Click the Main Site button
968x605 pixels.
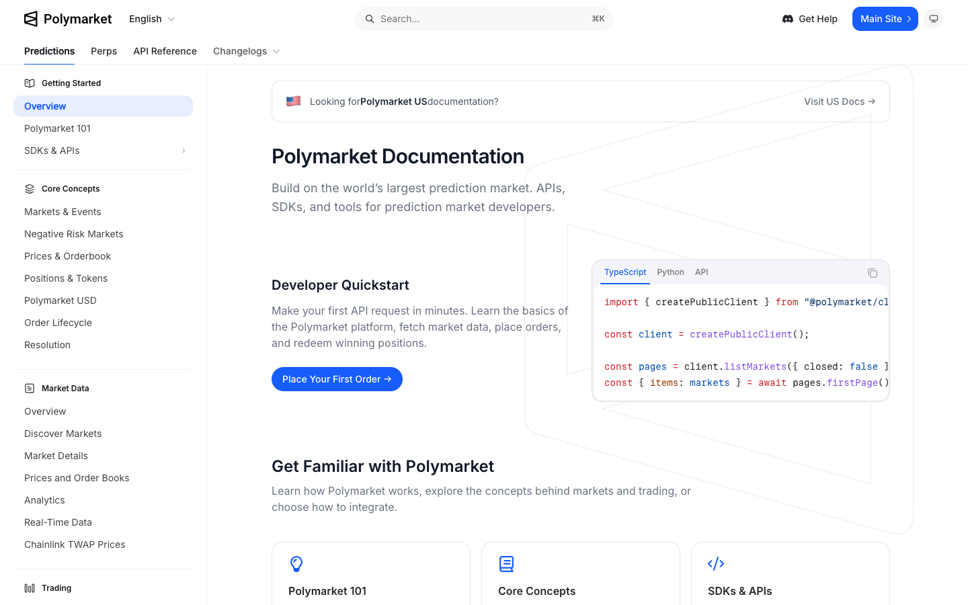pos(885,19)
